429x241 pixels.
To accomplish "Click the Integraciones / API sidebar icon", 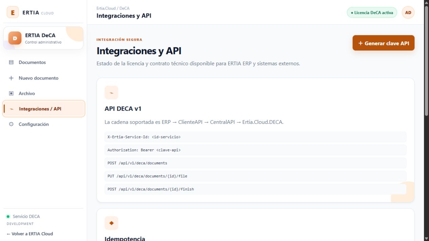I will point(12,109).
